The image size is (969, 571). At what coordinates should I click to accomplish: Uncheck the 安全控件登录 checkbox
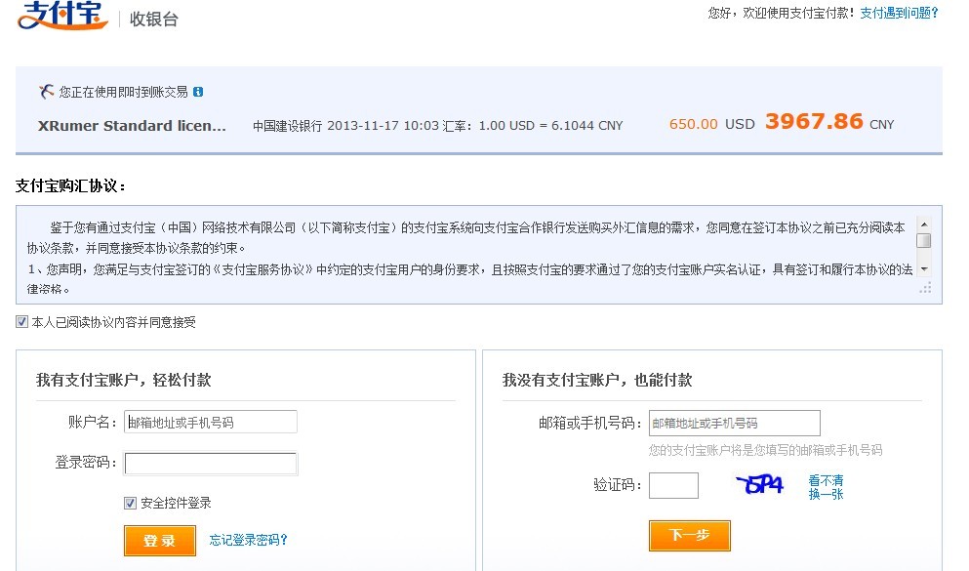tap(130, 503)
